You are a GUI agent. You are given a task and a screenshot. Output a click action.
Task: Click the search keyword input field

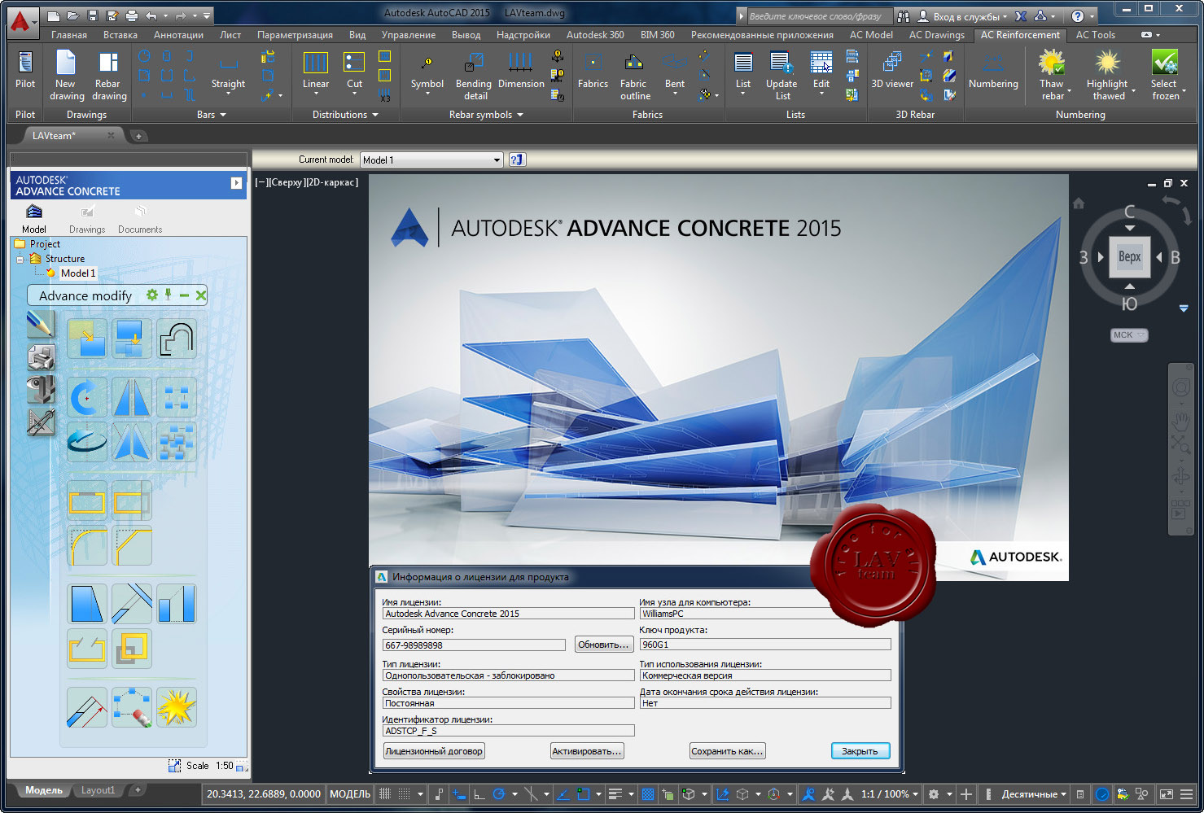point(818,16)
